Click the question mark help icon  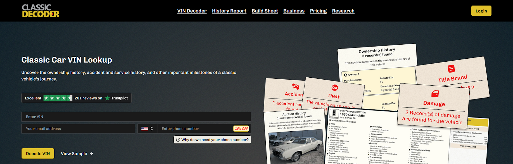pyautogui.click(x=178, y=140)
